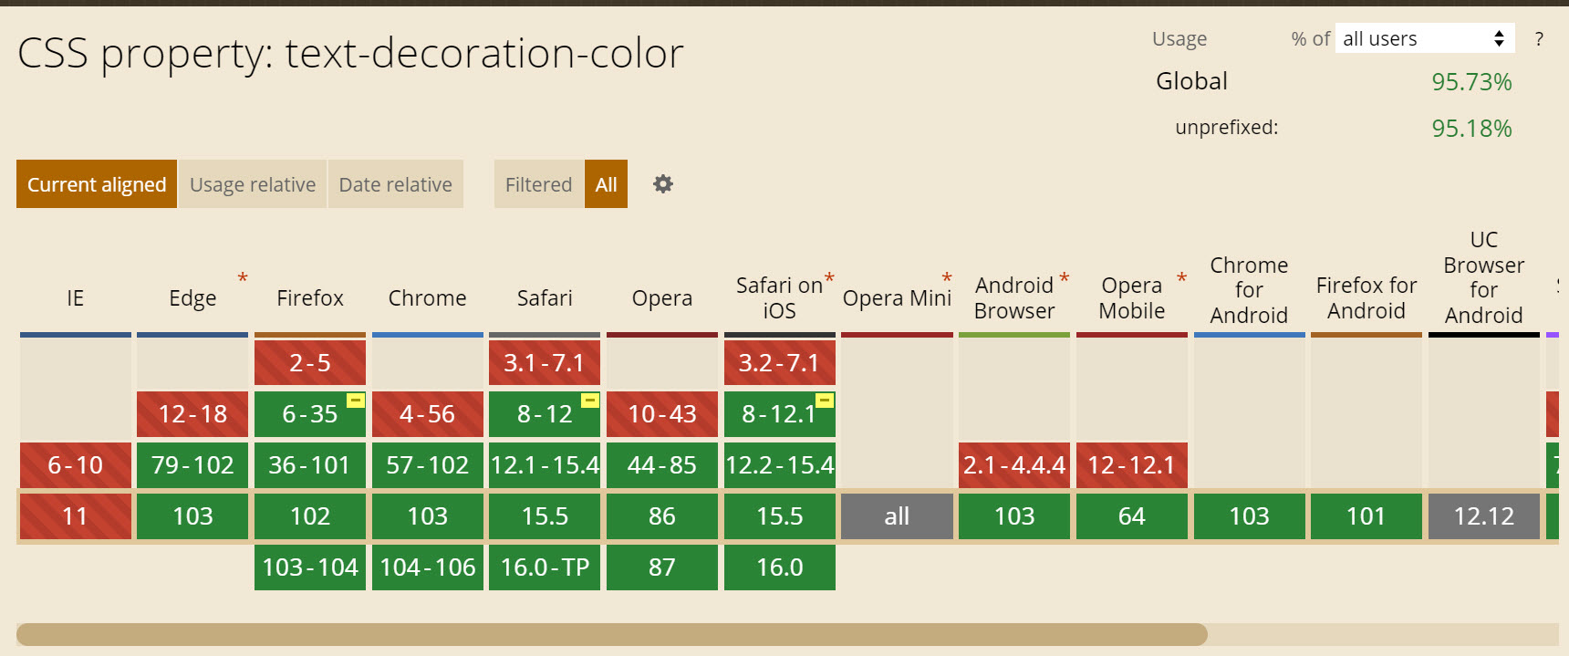Select the Opera Mini 'all' cell
This screenshot has width=1569, height=656.
click(x=897, y=516)
